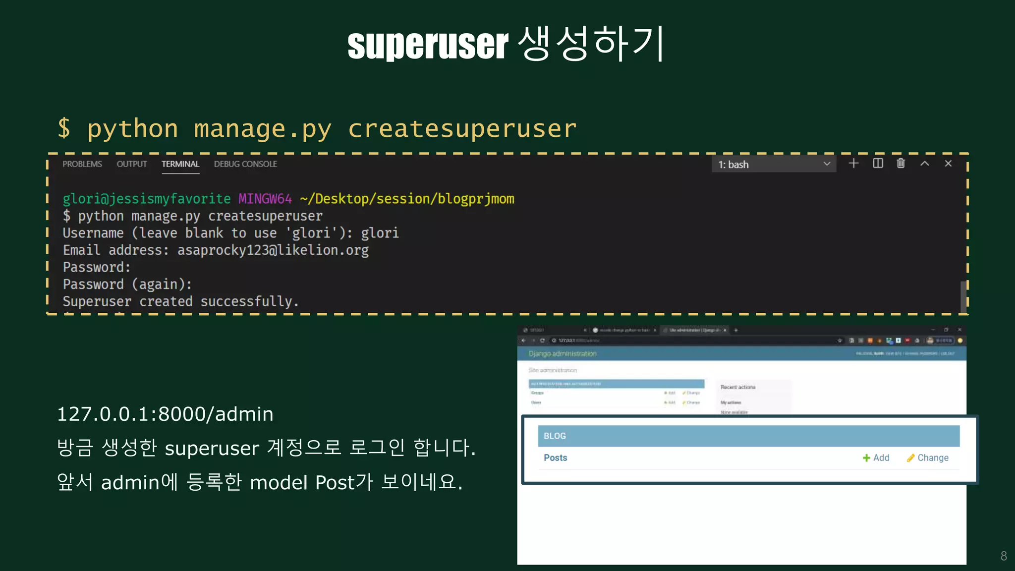The width and height of the screenshot is (1015, 571).
Task: Click Django administration header title
Action: point(563,353)
